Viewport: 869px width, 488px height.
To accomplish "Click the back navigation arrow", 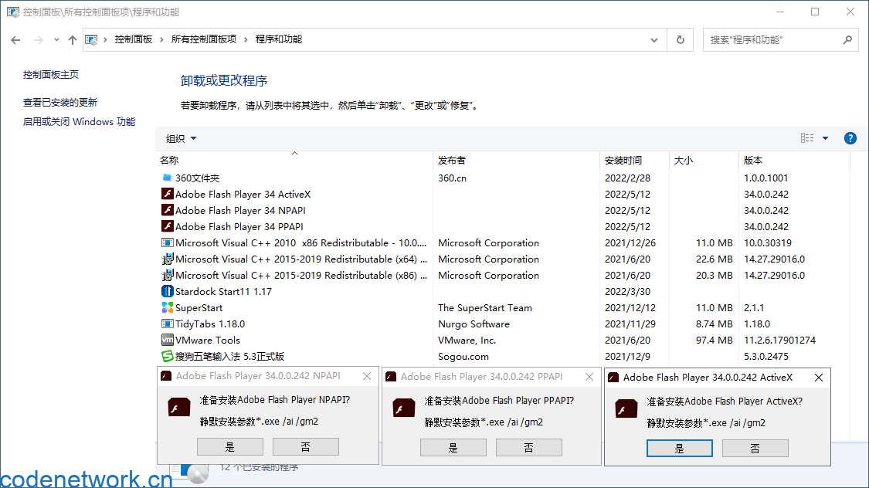I will pyautogui.click(x=15, y=40).
